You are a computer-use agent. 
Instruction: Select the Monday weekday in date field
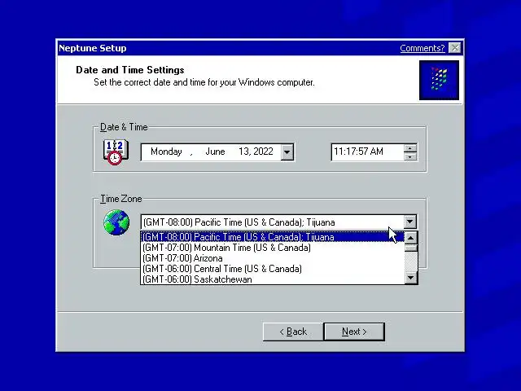[166, 152]
